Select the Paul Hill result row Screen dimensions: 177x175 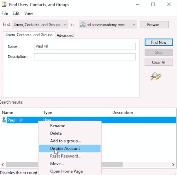(x=89, y=120)
